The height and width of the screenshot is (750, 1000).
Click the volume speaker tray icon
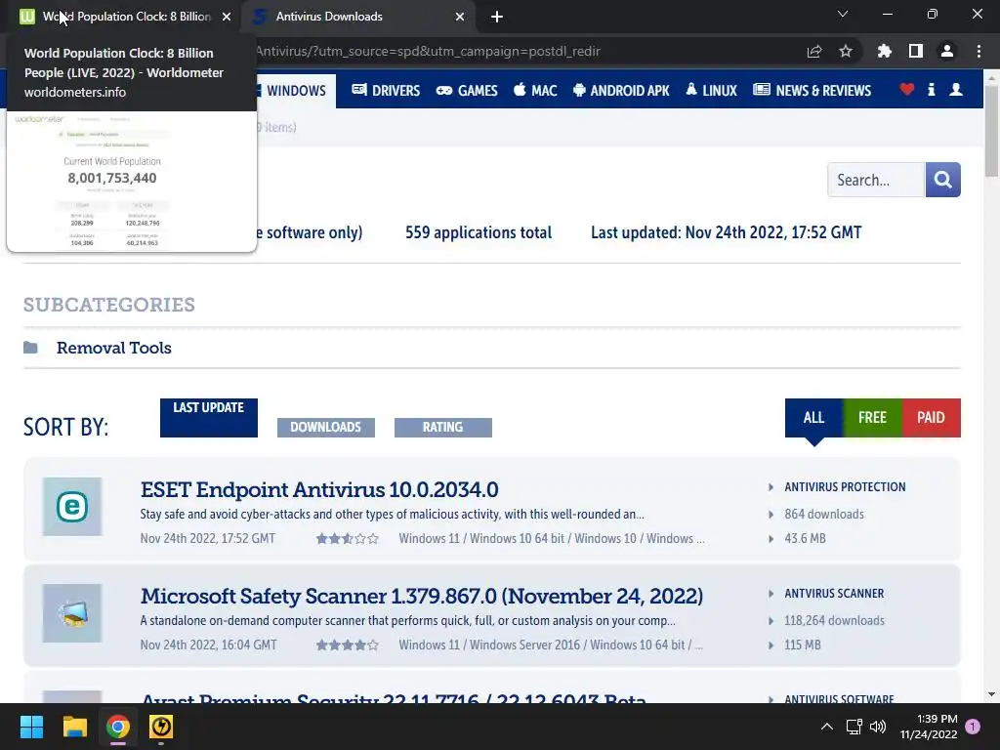click(x=878, y=727)
